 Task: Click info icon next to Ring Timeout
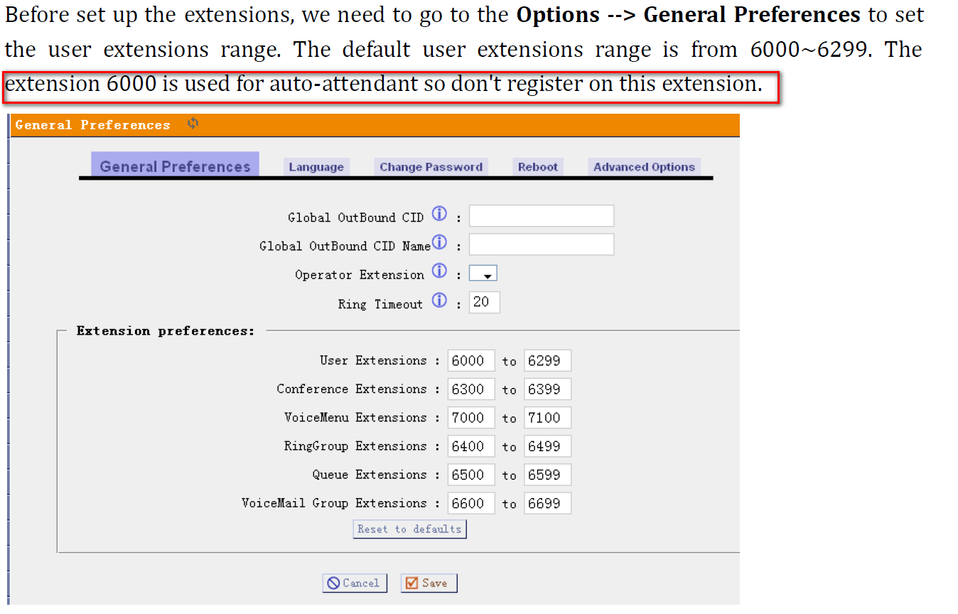click(440, 301)
